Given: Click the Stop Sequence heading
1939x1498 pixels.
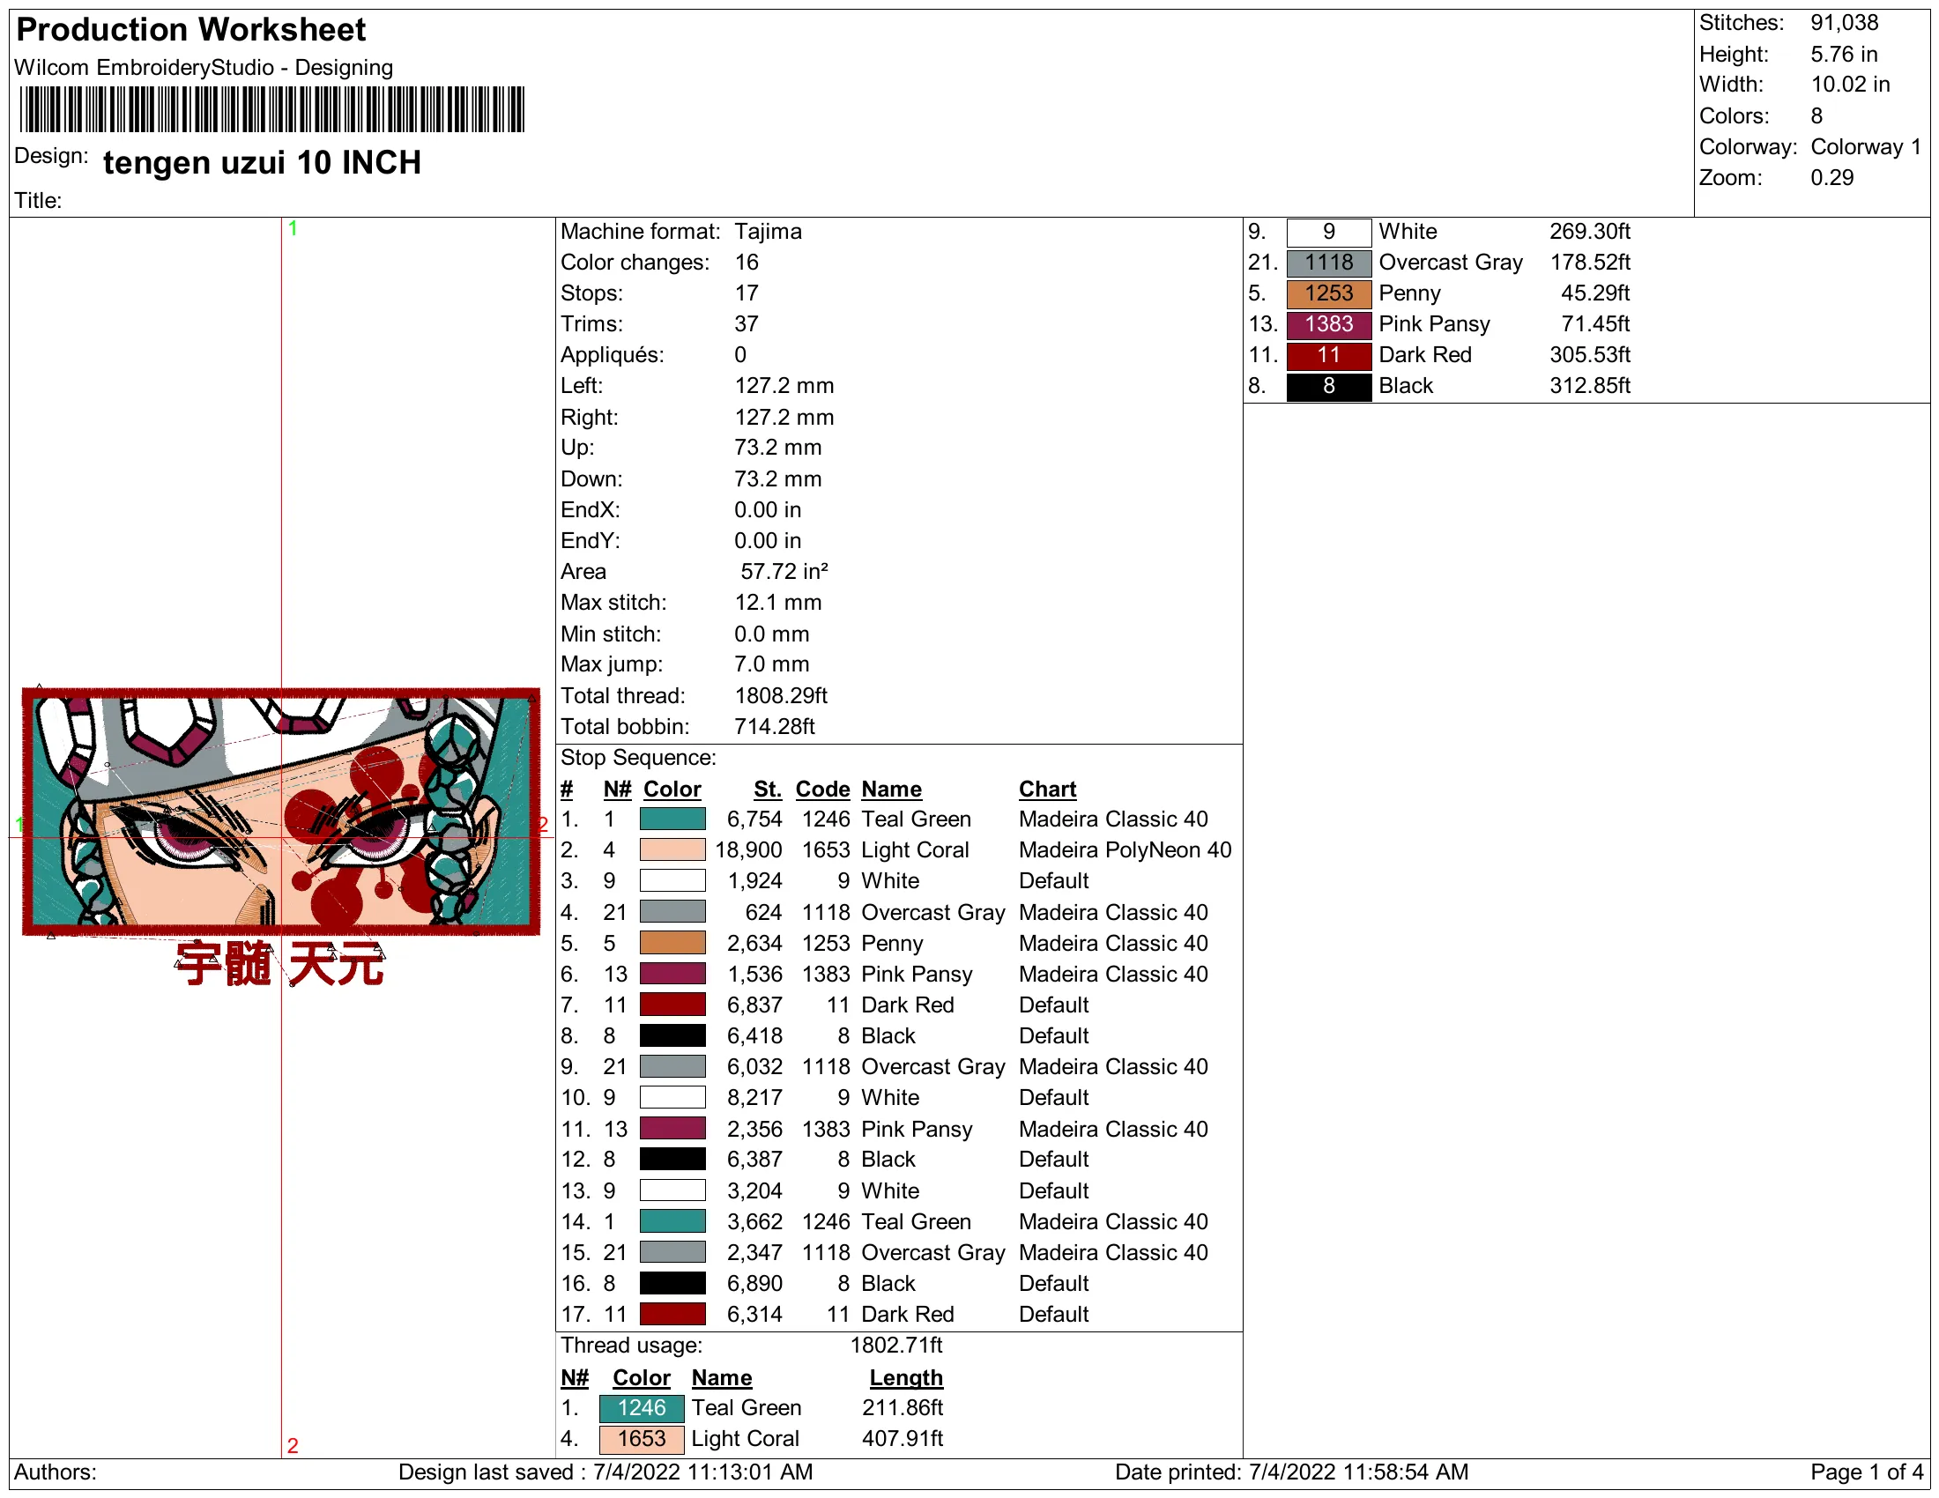Looking at the screenshot, I should click(x=638, y=758).
